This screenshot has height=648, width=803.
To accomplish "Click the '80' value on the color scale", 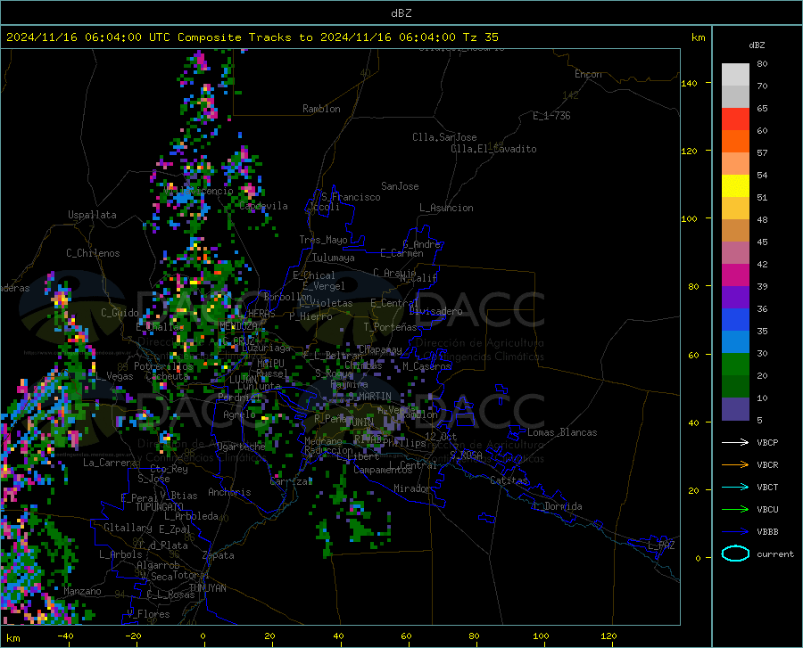I will point(762,64).
